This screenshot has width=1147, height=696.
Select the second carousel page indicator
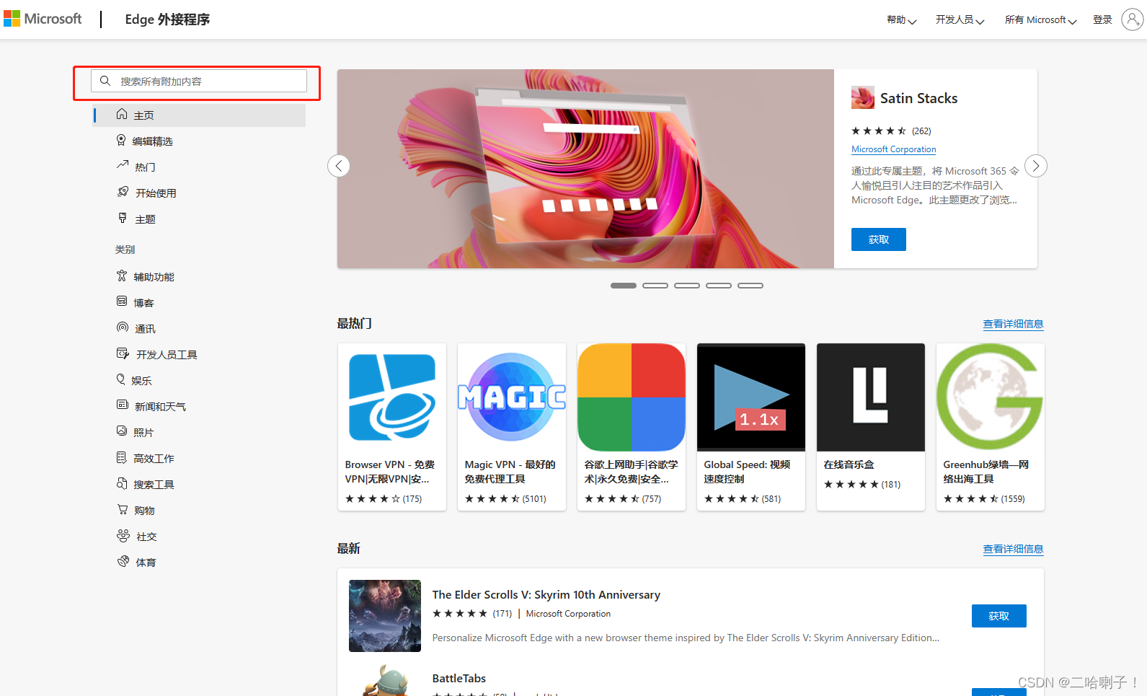655,286
